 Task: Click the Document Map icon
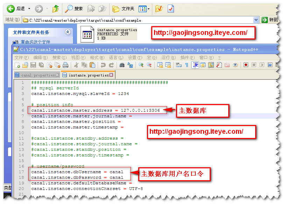coord(211,65)
